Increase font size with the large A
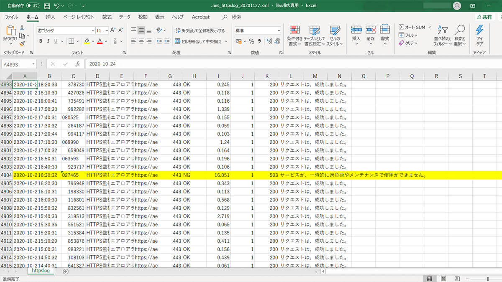Viewport: 502px width, 282px height. 113,30
